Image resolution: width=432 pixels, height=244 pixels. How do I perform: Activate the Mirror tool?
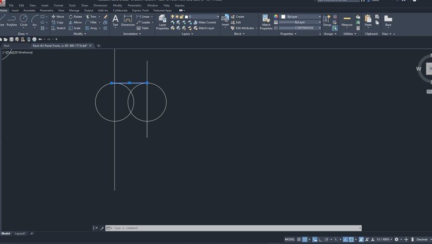coord(75,22)
